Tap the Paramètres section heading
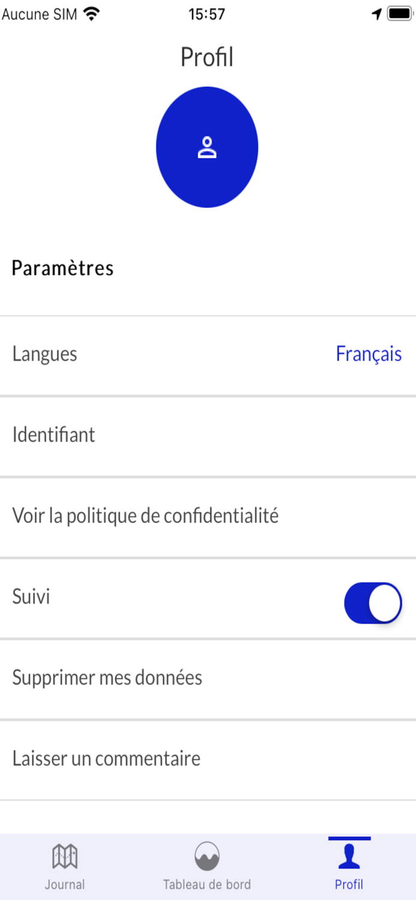This screenshot has width=416, height=900. pos(62,268)
